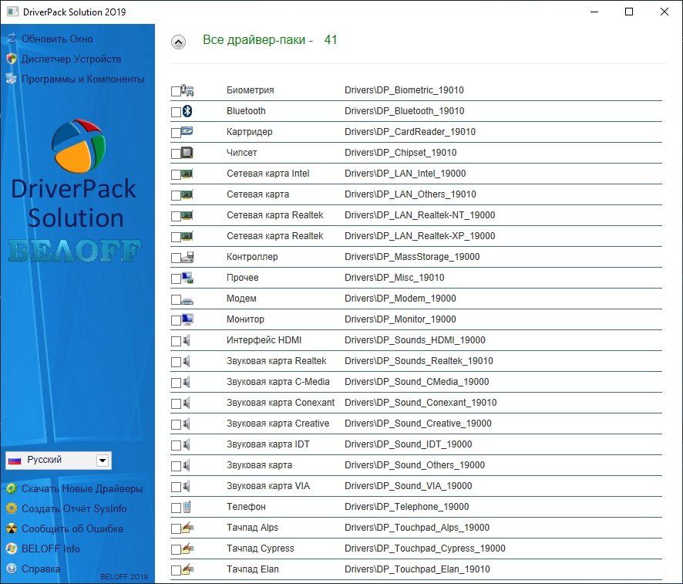Open BELOFF Info
This screenshot has width=683, height=584.
51,549
